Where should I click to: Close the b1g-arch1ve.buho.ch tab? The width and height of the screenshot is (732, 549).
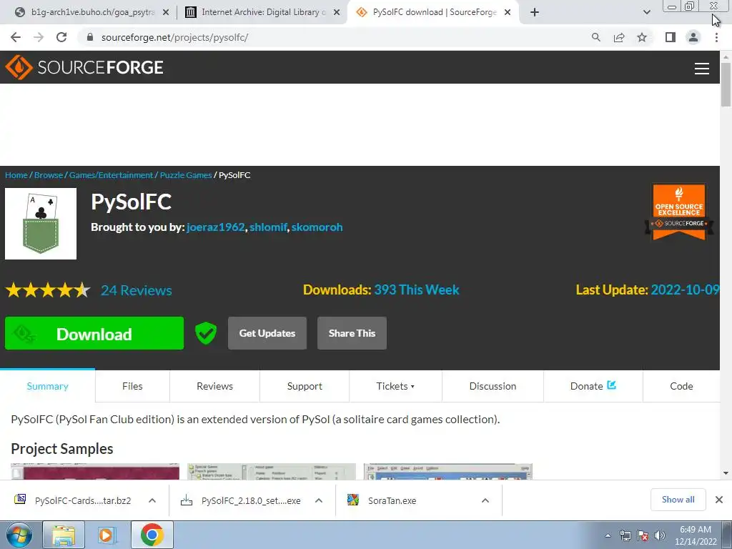(166, 13)
